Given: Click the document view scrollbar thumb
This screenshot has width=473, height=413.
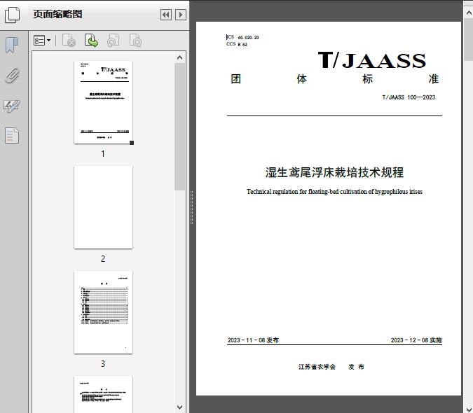Looking at the screenshot, I should (x=469, y=39).
